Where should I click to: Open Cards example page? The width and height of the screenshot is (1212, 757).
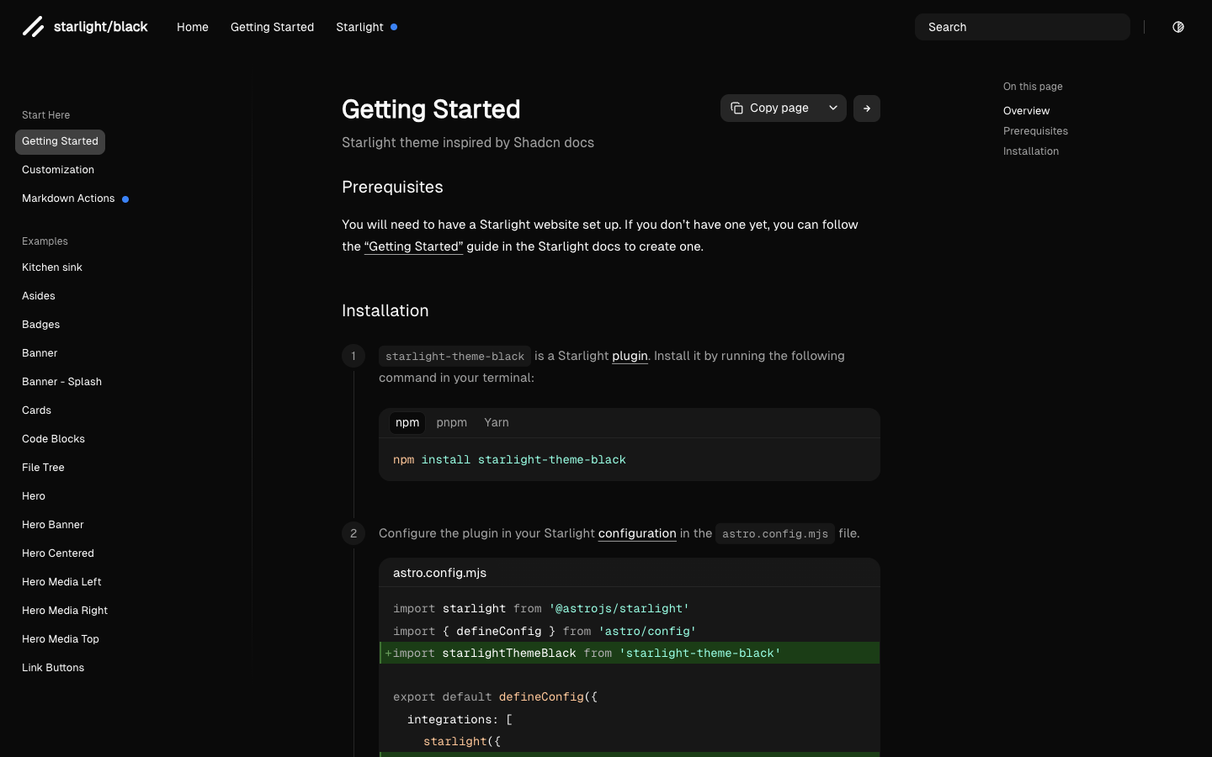[x=36, y=410]
